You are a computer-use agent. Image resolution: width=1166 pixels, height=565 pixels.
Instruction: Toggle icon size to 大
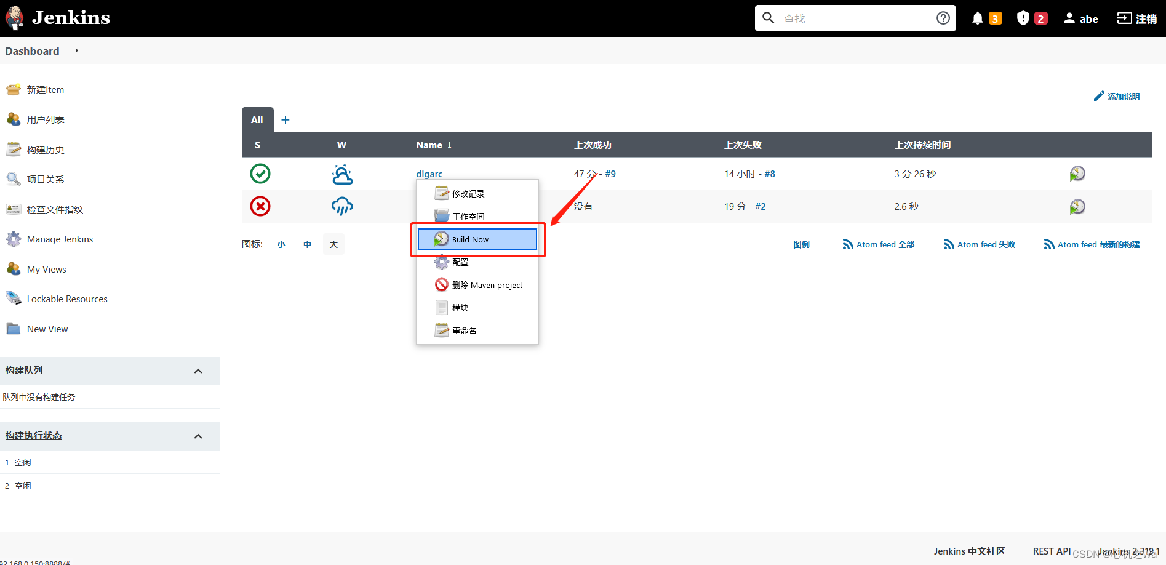pyautogui.click(x=333, y=244)
